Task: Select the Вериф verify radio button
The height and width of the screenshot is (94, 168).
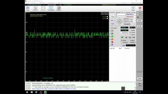Action: pos(130,30)
